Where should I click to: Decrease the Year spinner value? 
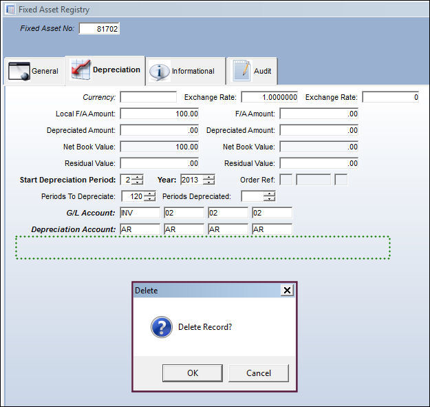pyautogui.click(x=209, y=182)
